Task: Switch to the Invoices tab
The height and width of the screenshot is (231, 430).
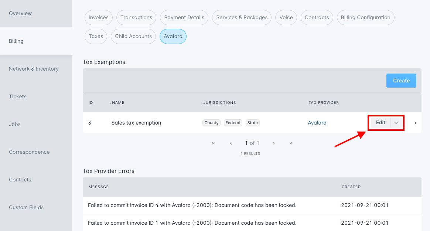Action: 99,18
